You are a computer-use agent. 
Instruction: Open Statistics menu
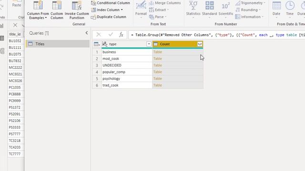[193, 10]
